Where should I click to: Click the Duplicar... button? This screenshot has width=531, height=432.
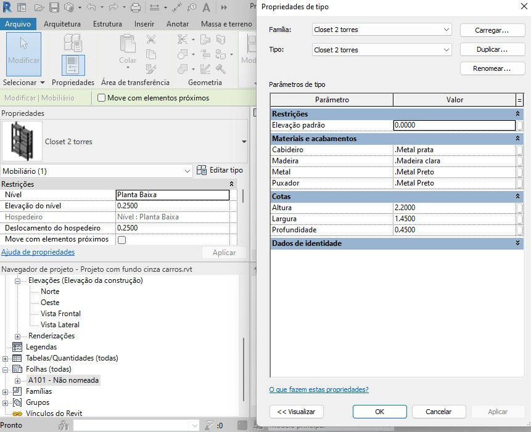(492, 49)
